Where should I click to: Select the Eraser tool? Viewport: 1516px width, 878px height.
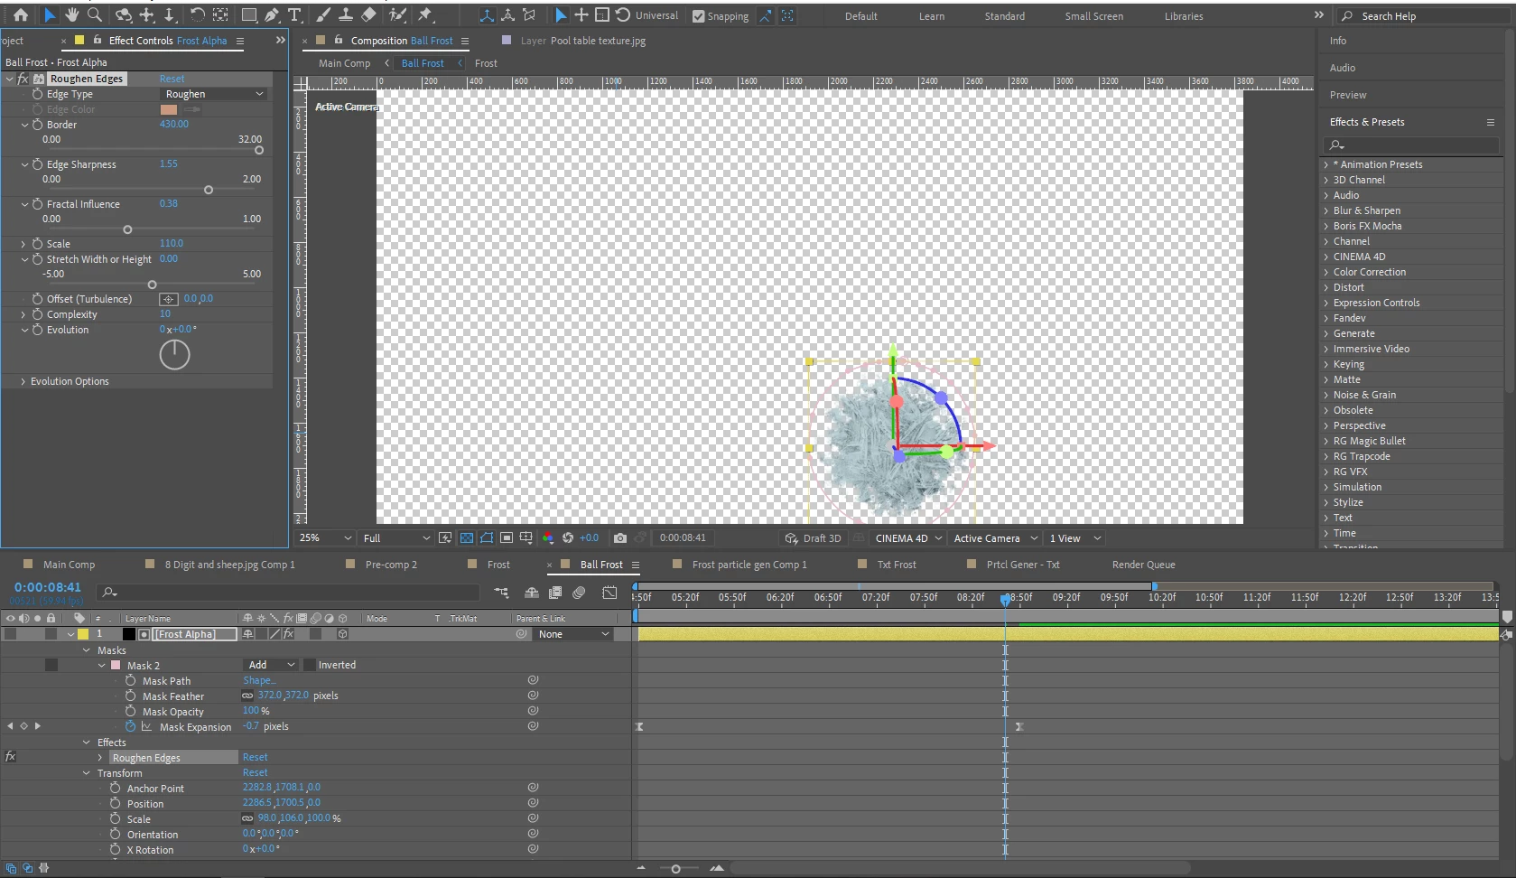(x=368, y=14)
